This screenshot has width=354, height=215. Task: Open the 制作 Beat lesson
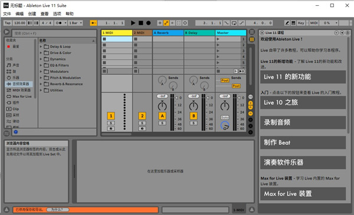click(x=303, y=143)
